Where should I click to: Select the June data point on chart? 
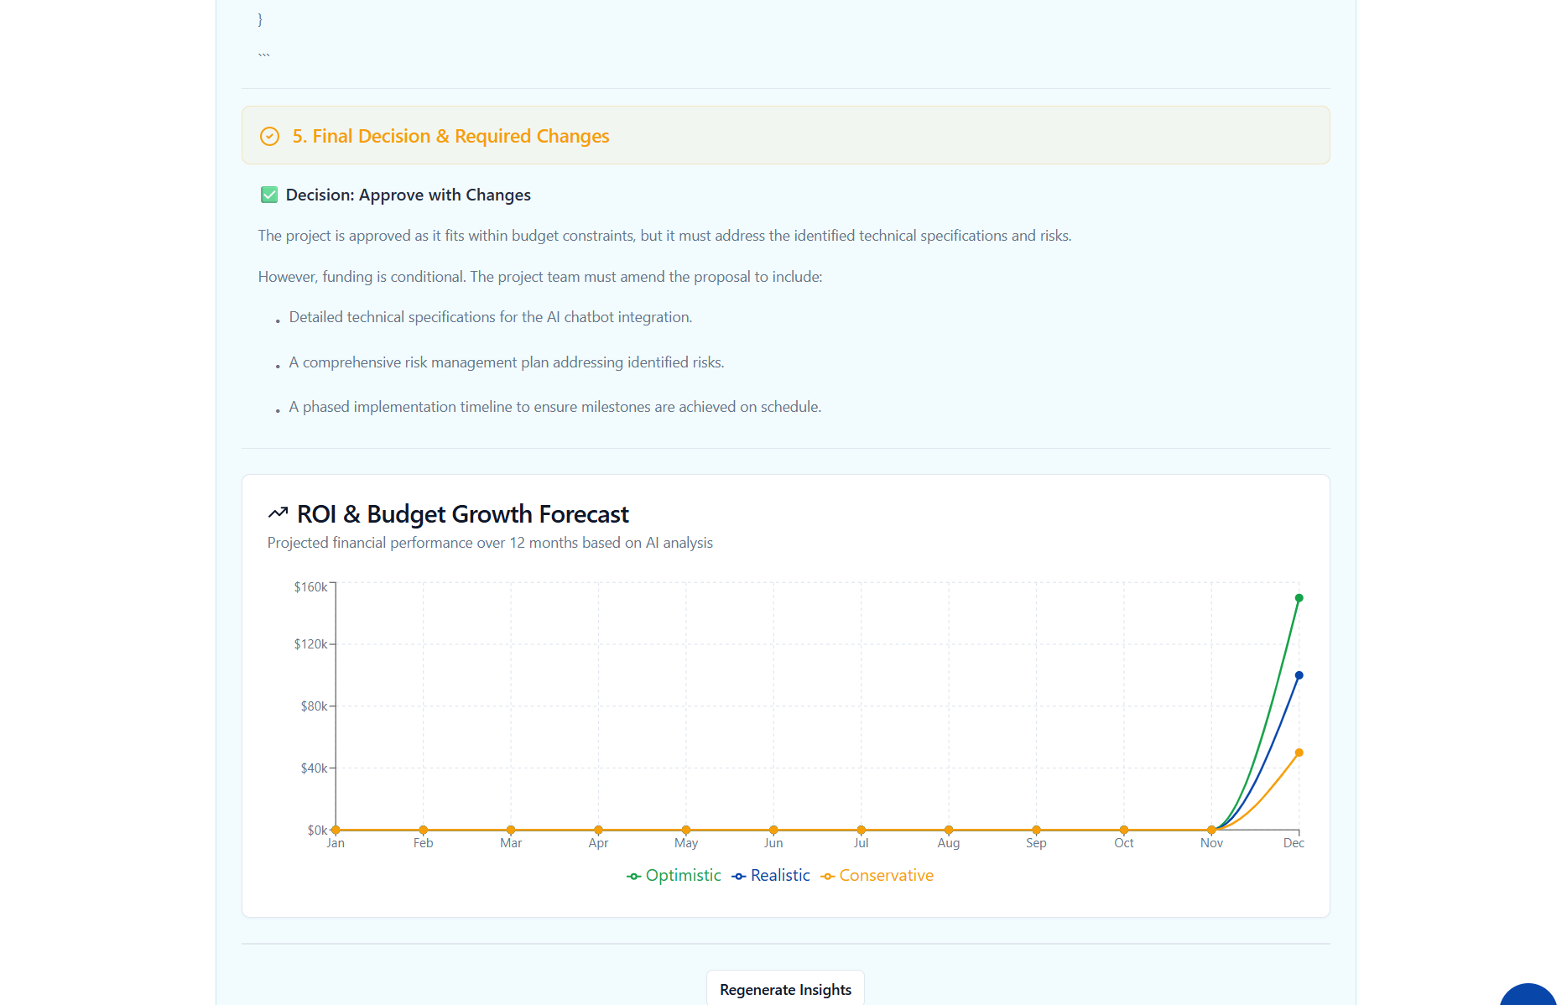point(773,830)
